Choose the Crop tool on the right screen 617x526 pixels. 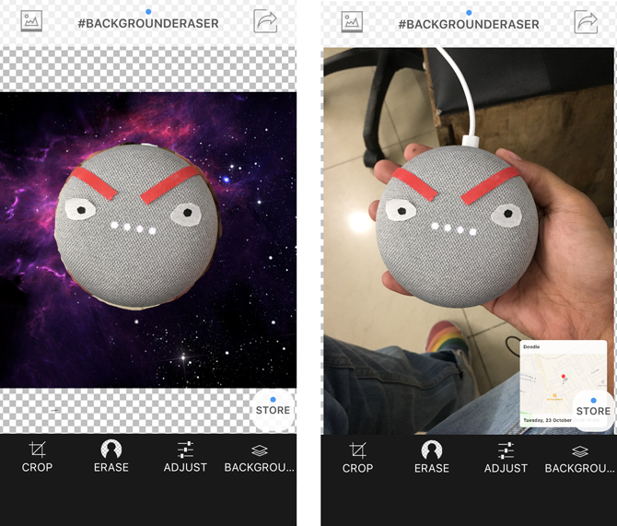tap(357, 457)
